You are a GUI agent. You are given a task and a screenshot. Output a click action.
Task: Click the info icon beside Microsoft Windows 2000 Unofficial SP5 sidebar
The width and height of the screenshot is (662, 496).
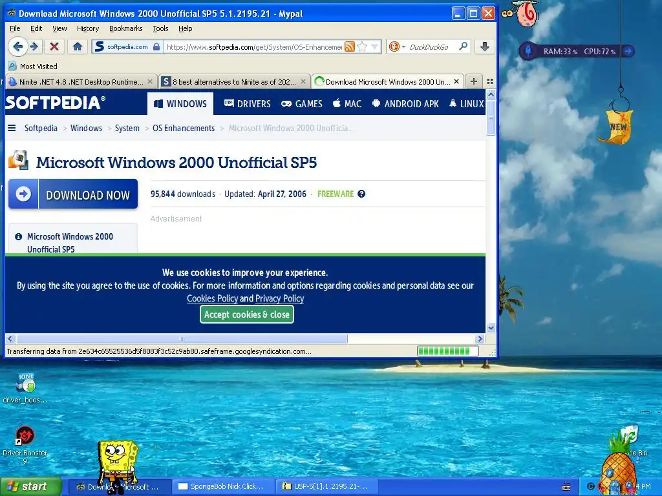click(19, 236)
